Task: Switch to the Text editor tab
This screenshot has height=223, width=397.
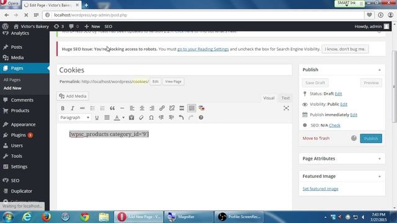Action: [x=285, y=98]
